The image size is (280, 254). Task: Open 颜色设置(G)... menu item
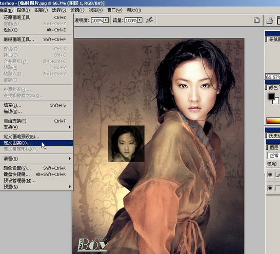coord(36,168)
